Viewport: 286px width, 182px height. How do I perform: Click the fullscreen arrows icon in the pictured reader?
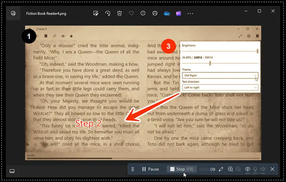pyautogui.click(x=240, y=36)
